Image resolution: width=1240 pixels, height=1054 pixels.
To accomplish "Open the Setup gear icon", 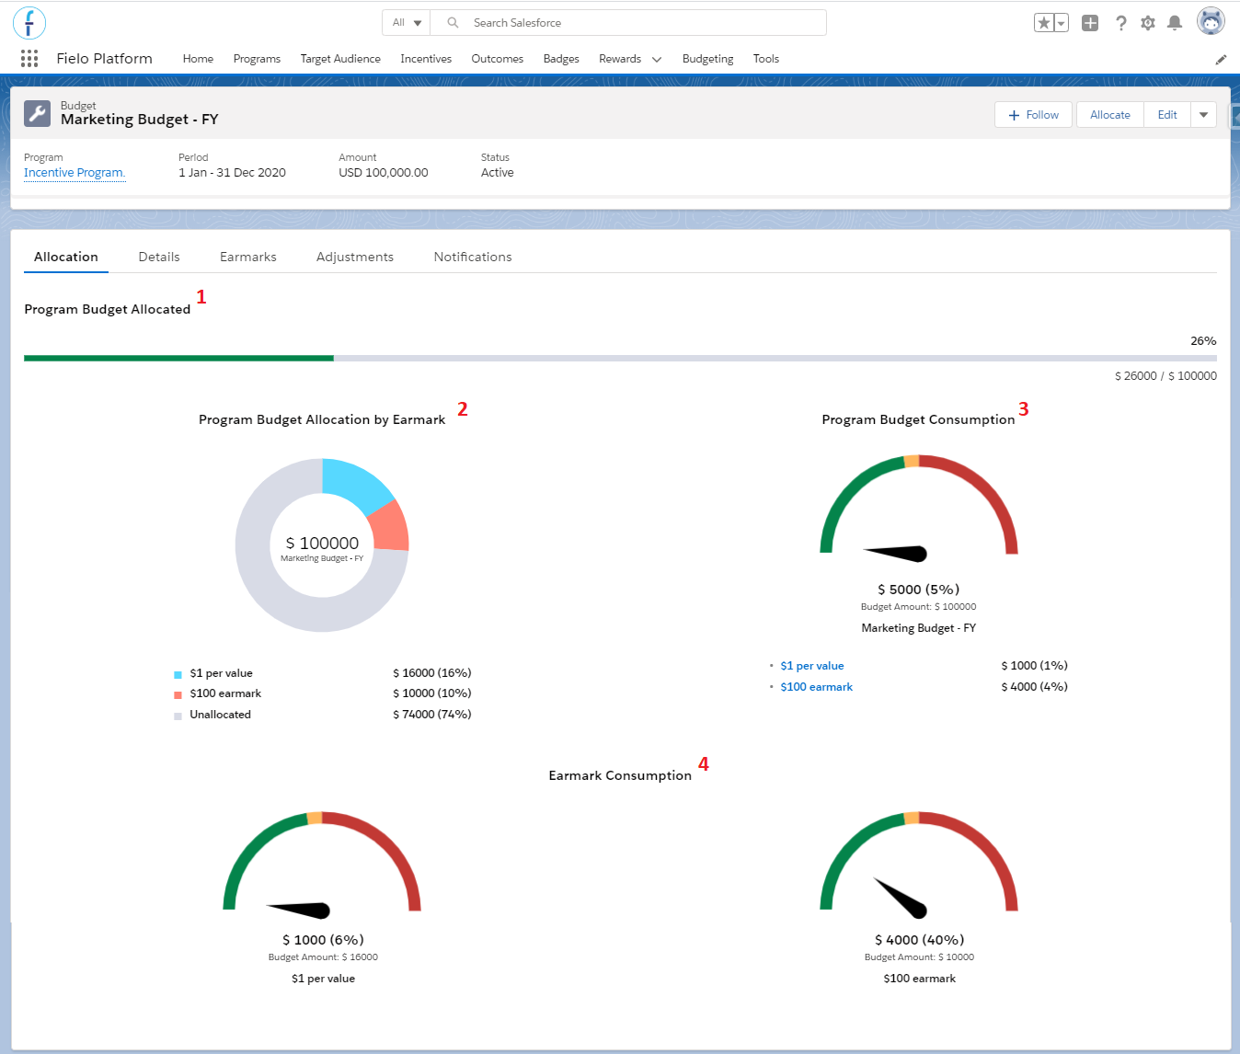I will pos(1148,23).
